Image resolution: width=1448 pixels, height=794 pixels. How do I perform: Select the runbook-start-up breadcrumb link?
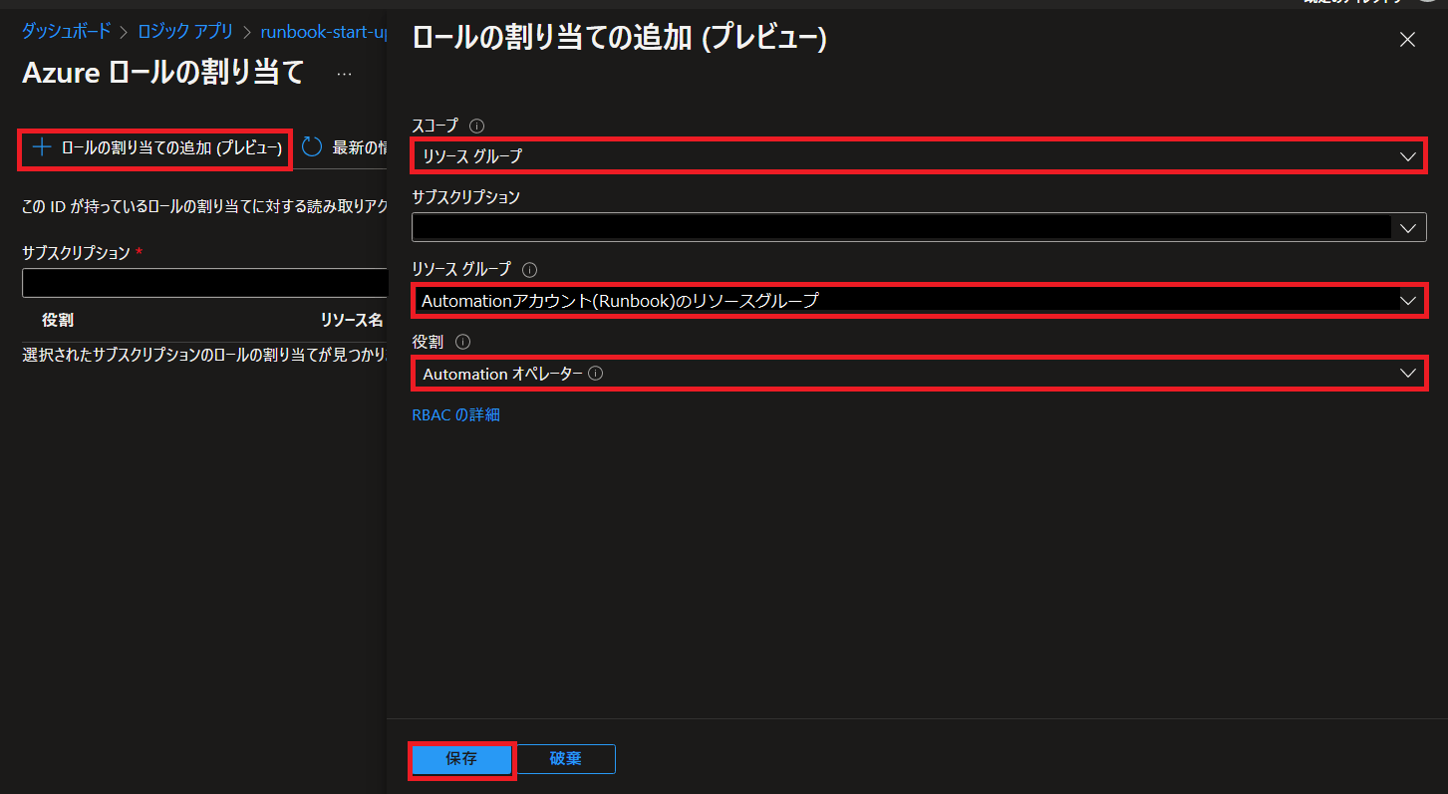(x=323, y=31)
